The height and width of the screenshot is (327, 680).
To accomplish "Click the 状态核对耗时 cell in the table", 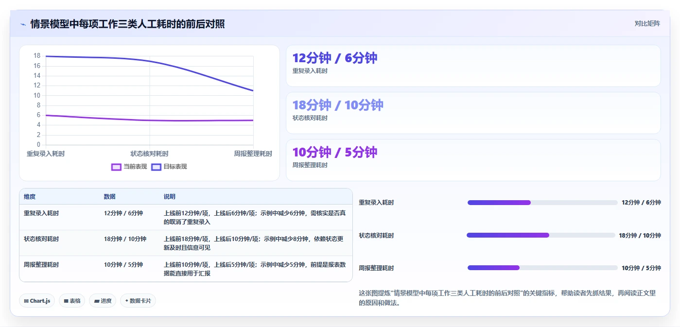I will pyautogui.click(x=41, y=239).
